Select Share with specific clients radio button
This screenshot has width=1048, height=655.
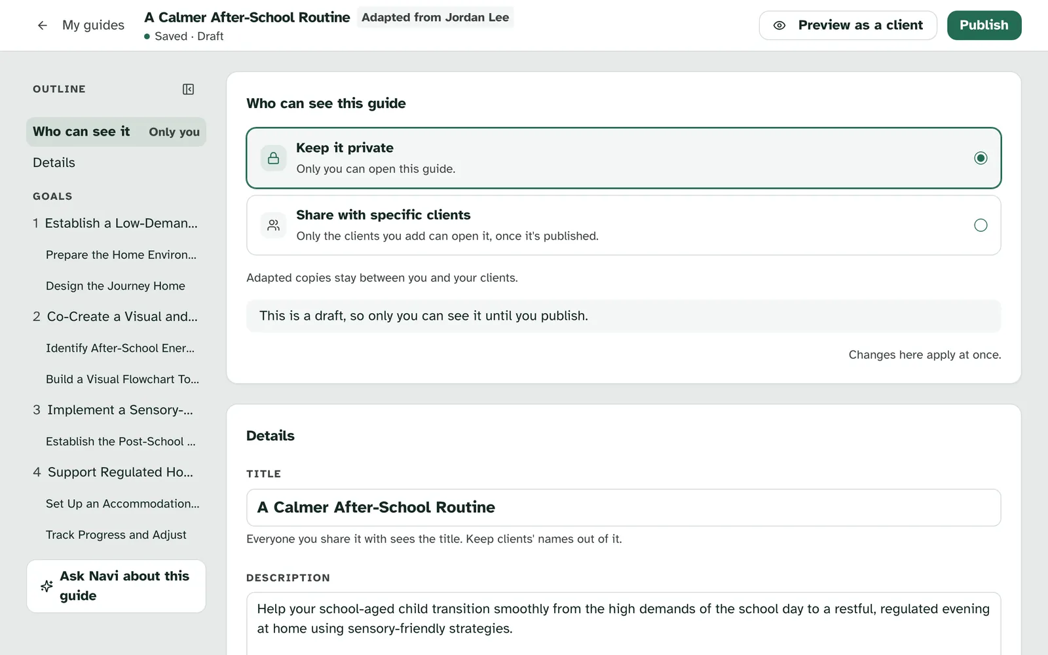(x=981, y=225)
